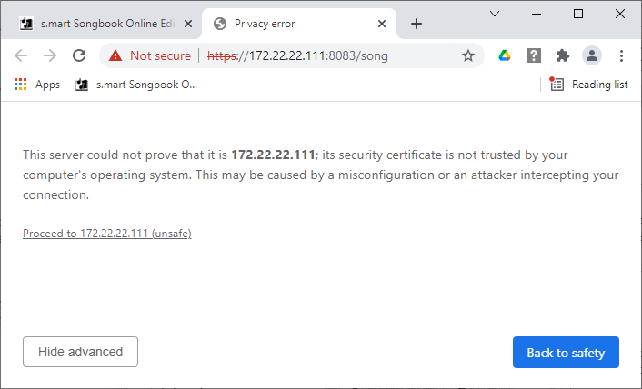Reload the current page

click(x=79, y=55)
